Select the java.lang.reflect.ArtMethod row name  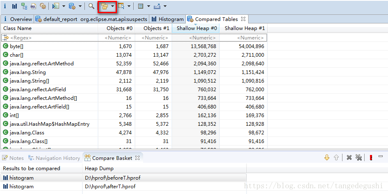point(42,64)
